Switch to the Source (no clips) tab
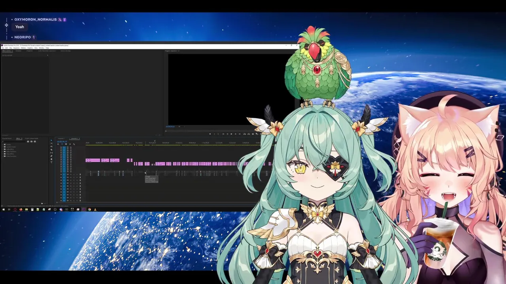 coord(66,51)
